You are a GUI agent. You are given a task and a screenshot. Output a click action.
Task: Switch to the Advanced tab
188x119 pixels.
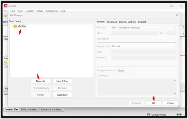(x=112, y=22)
